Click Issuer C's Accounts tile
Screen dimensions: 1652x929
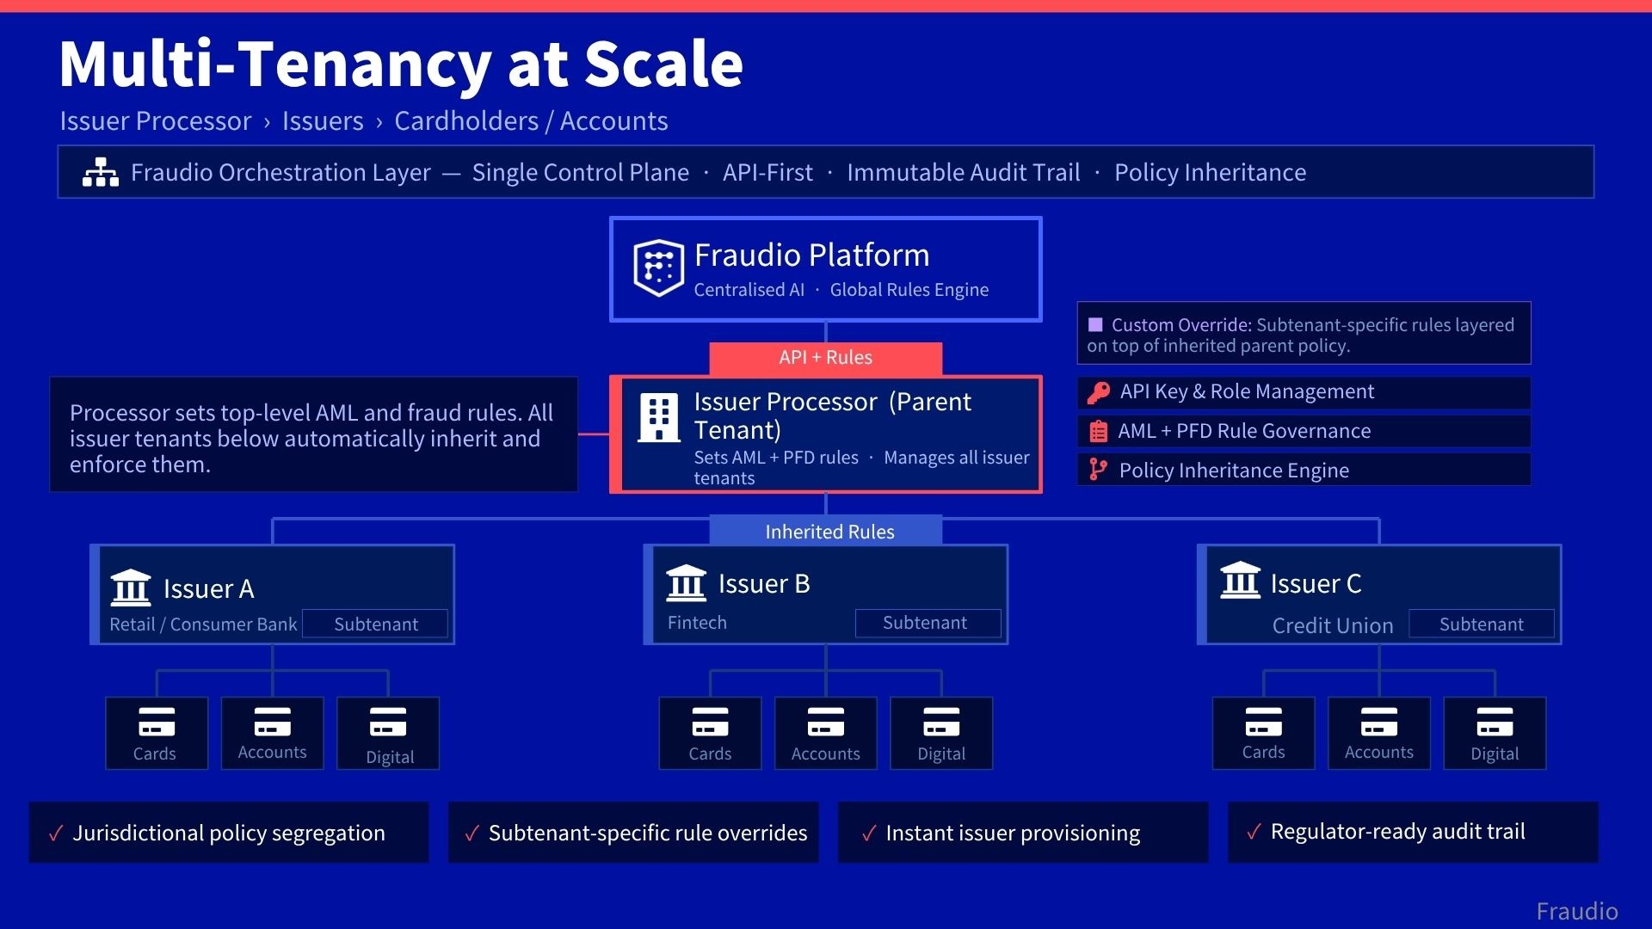1378,733
